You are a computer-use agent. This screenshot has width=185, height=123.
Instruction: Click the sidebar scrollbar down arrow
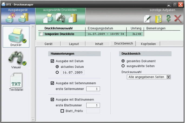tap(33, 119)
